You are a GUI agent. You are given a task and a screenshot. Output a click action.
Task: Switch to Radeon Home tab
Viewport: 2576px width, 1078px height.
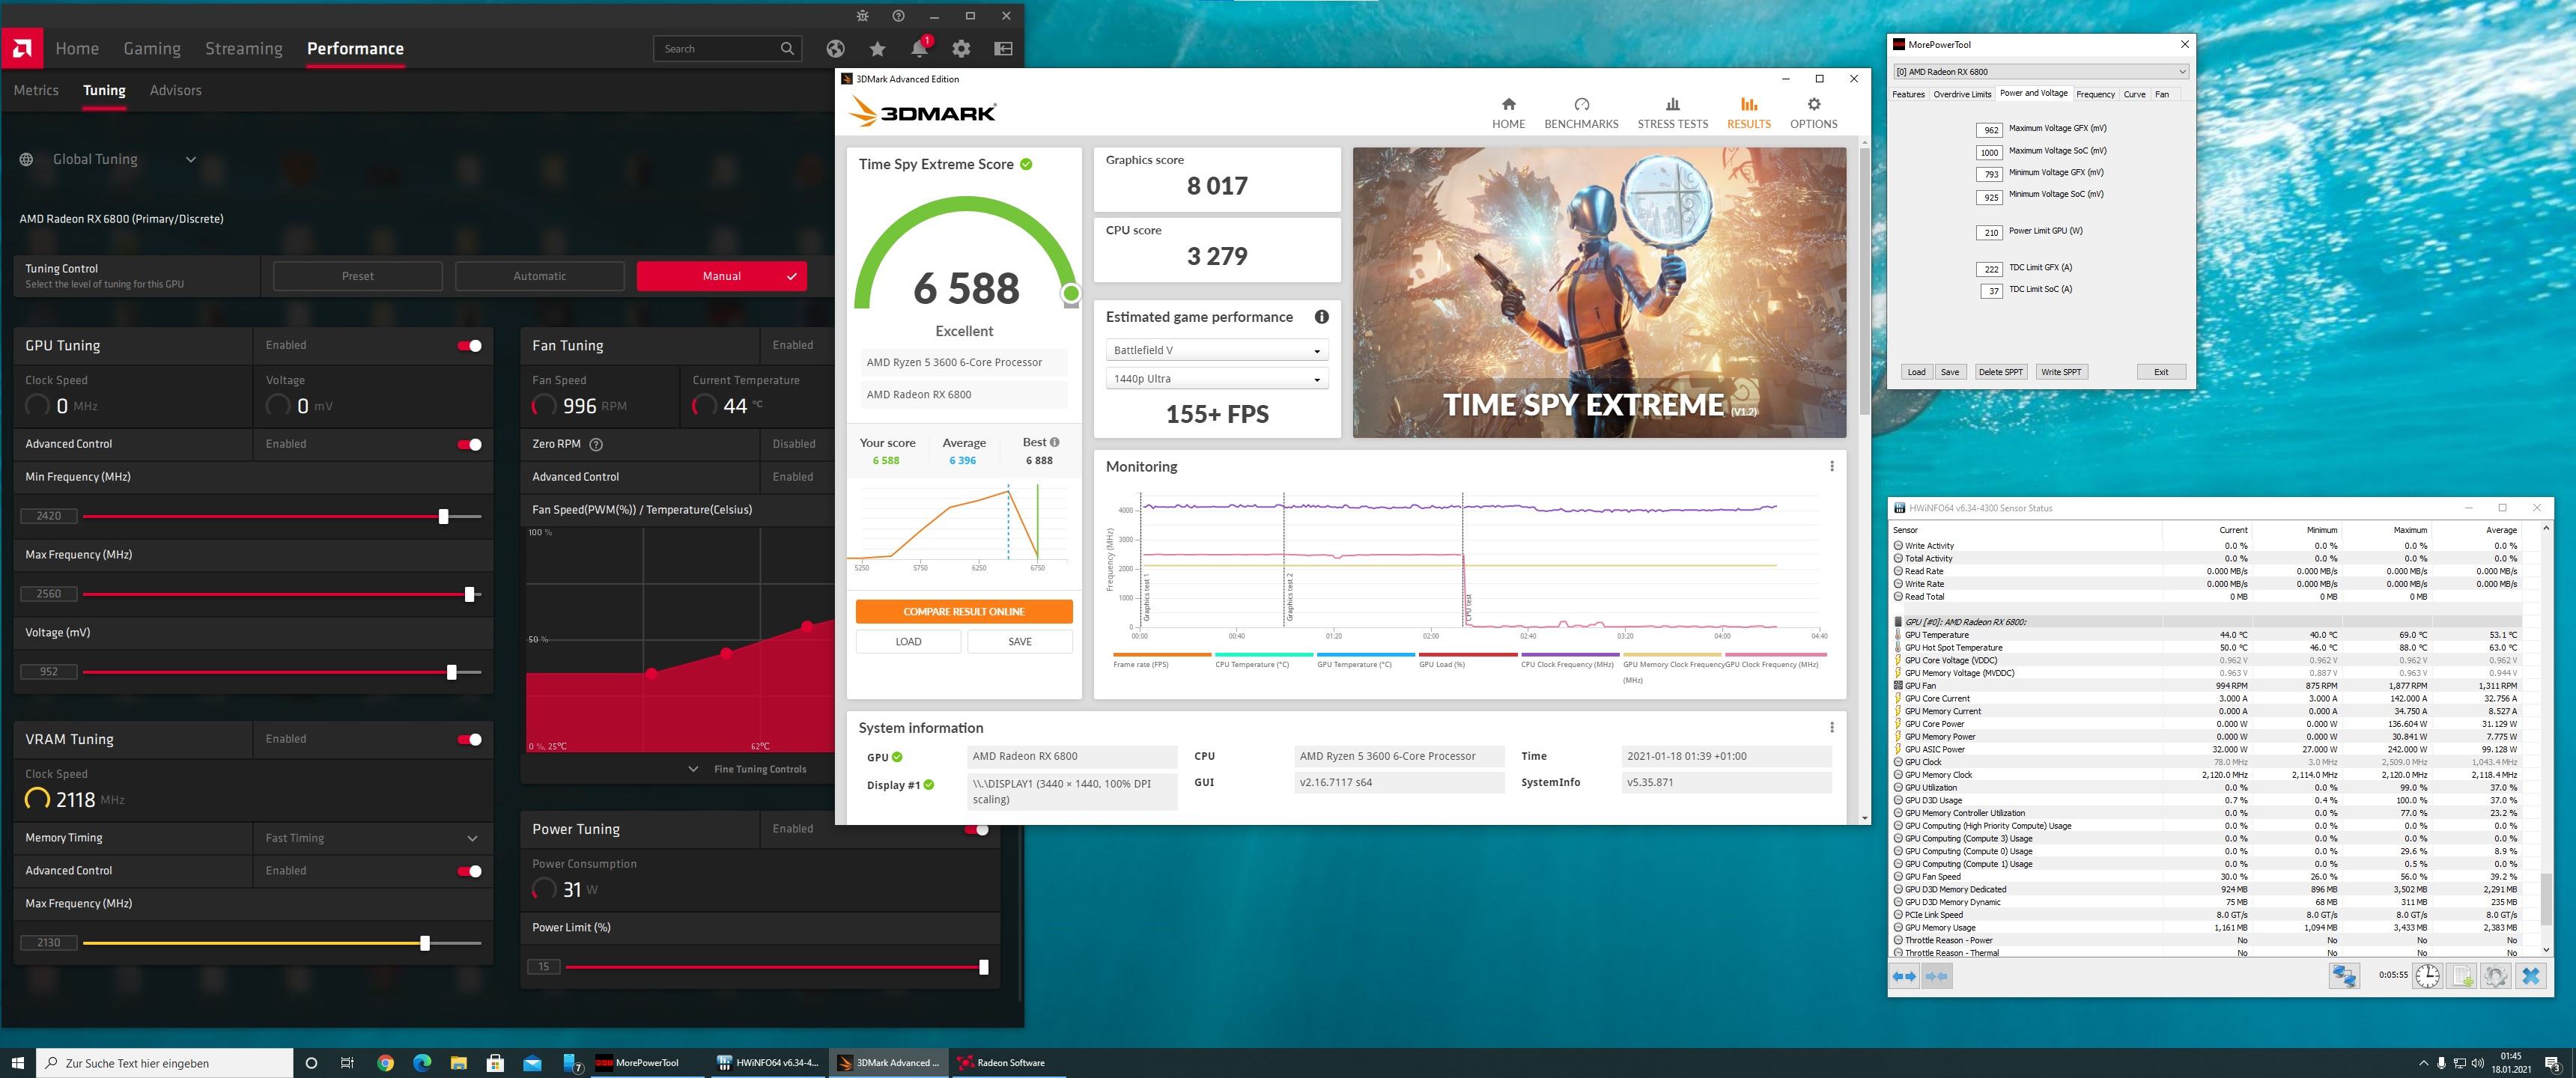[77, 48]
